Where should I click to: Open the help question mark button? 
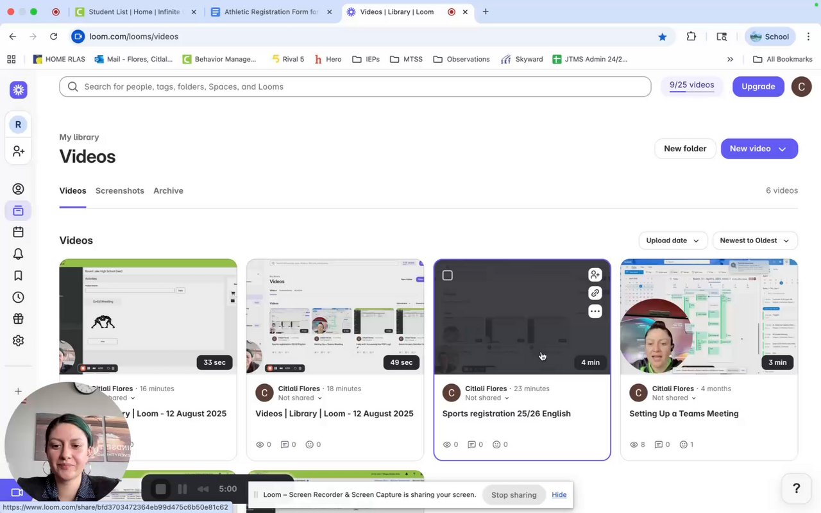[x=797, y=489]
